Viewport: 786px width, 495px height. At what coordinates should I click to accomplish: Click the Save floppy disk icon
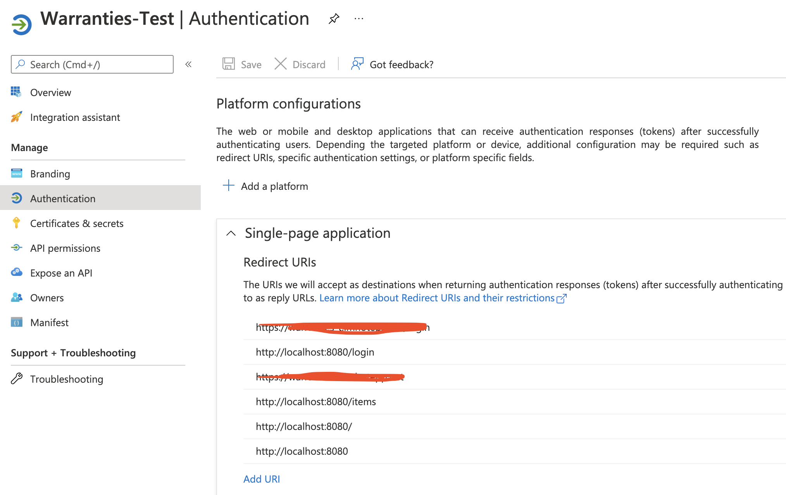point(229,64)
